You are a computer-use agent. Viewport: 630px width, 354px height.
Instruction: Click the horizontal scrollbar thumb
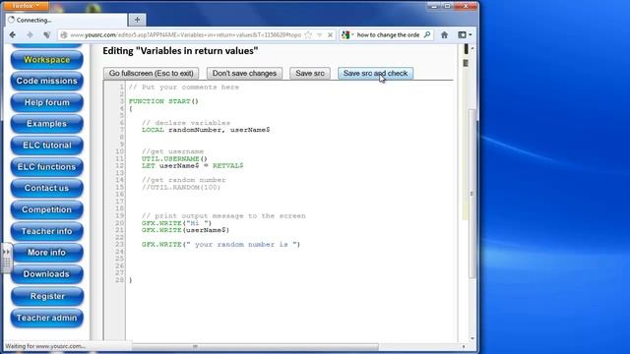tap(255, 346)
